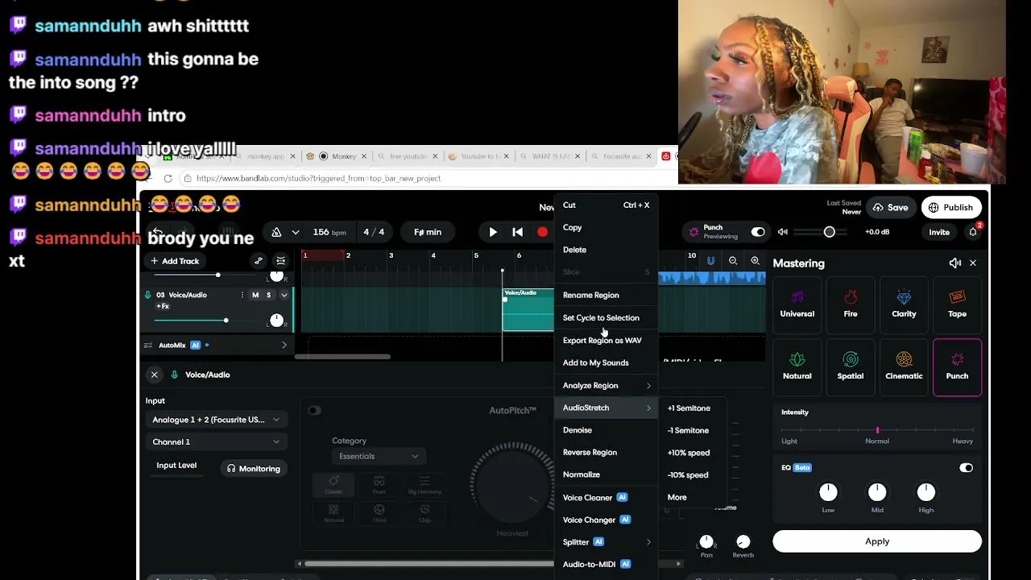Image resolution: width=1031 pixels, height=580 pixels.
Task: Apply -10% speed in submenu
Action: point(693,474)
